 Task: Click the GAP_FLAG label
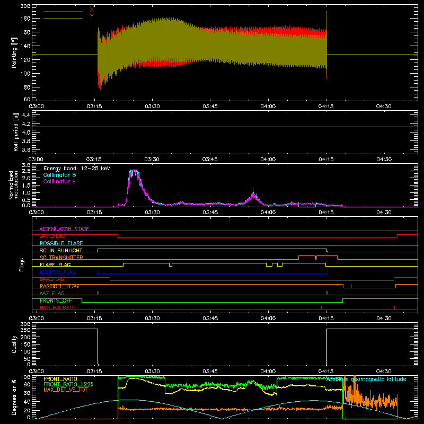tap(52, 236)
